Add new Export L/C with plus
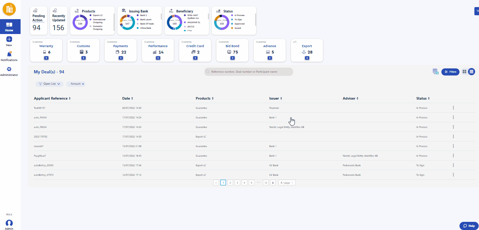The width and height of the screenshot is (479, 230). 307,58
